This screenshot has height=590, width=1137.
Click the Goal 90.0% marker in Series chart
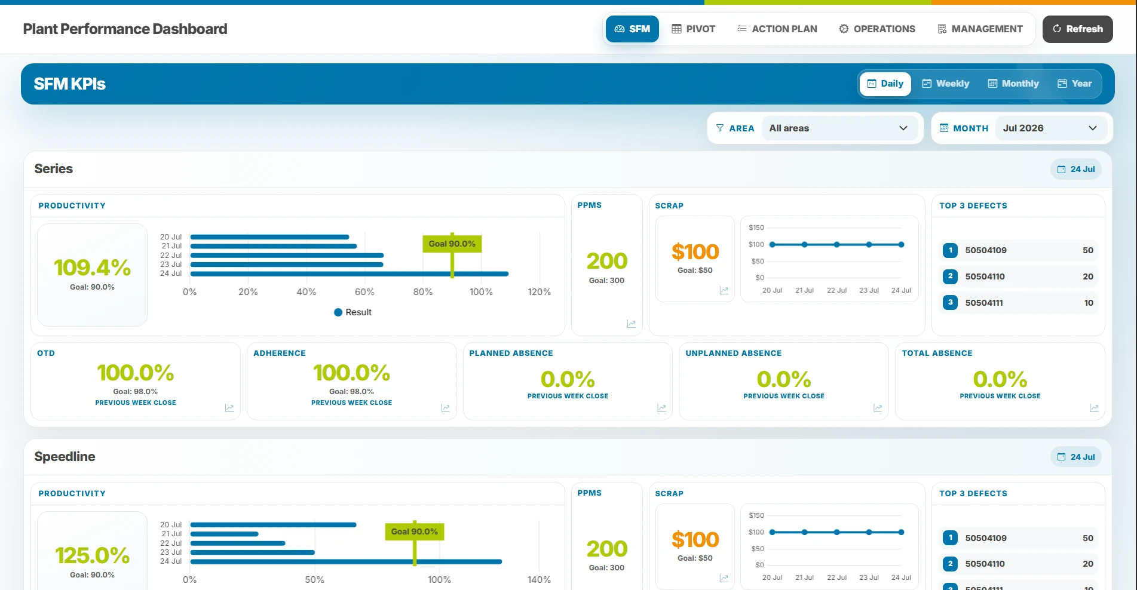[452, 244]
